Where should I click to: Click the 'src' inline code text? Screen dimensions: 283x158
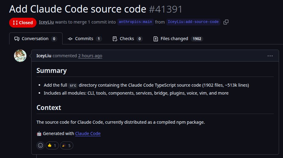point(73,85)
